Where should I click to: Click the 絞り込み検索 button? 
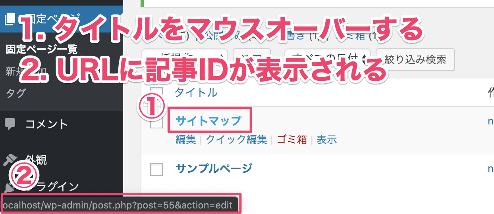(x=415, y=59)
